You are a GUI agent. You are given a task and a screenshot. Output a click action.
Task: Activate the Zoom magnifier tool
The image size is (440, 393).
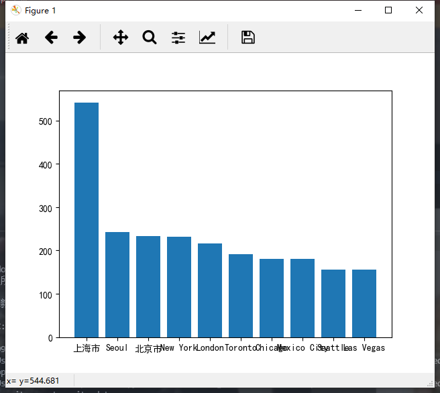tap(150, 38)
